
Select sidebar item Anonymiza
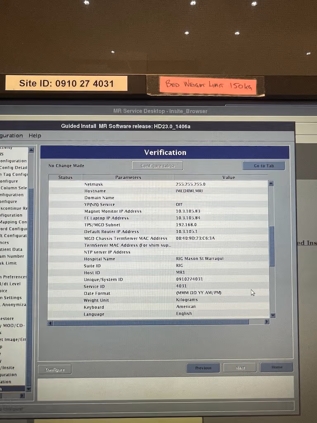coord(13,304)
